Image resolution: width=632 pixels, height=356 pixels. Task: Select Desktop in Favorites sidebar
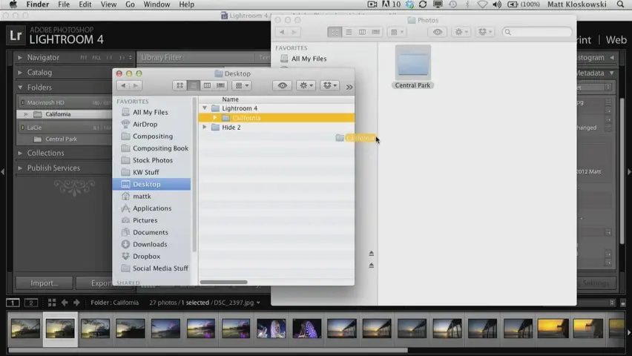tap(151, 184)
